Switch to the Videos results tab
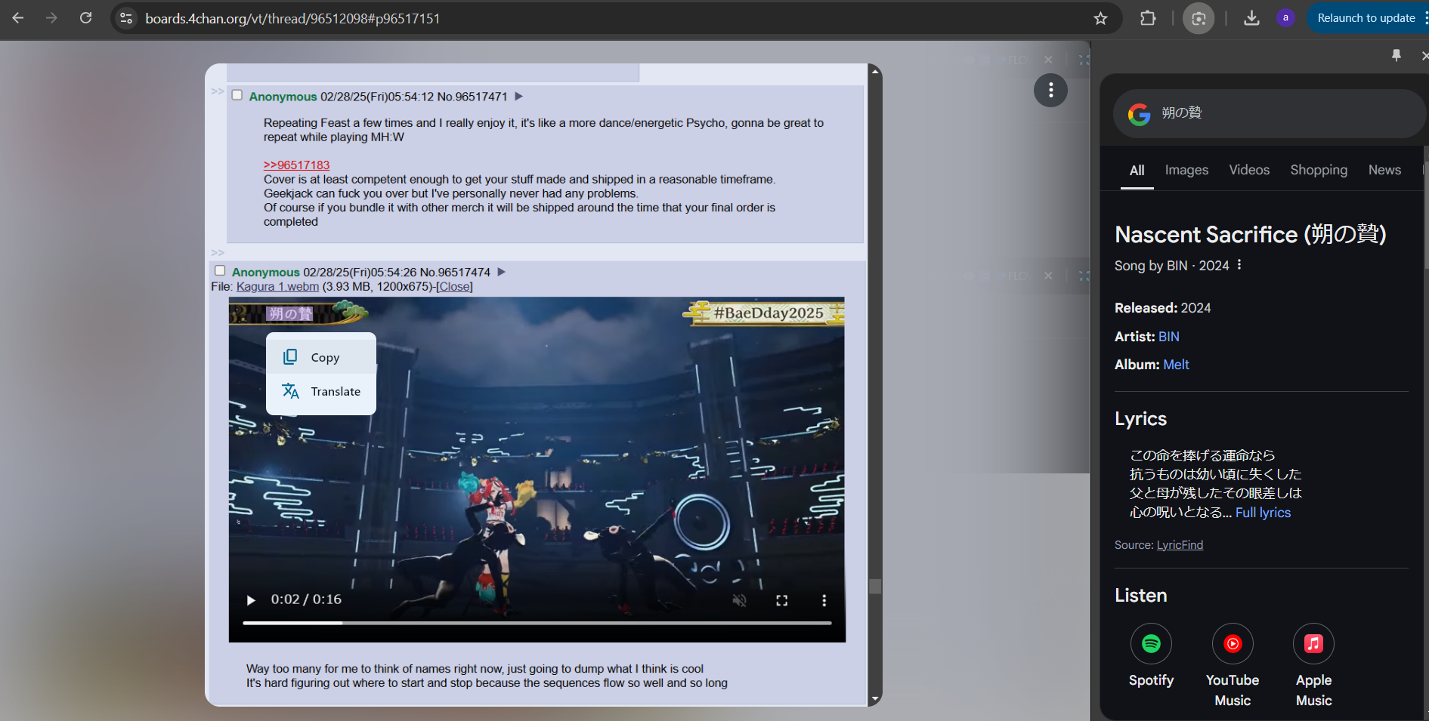This screenshot has height=721, width=1429. click(1249, 171)
